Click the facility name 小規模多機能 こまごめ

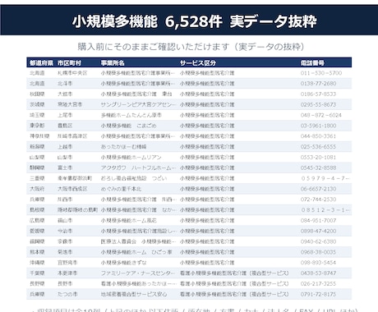[x=128, y=126]
